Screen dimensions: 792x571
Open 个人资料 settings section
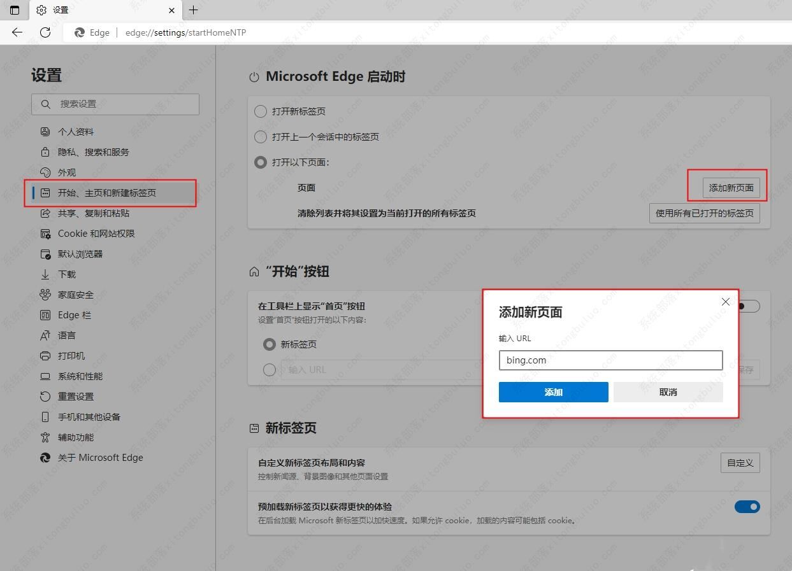(76, 132)
